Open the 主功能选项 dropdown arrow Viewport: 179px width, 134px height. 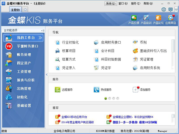42,31
